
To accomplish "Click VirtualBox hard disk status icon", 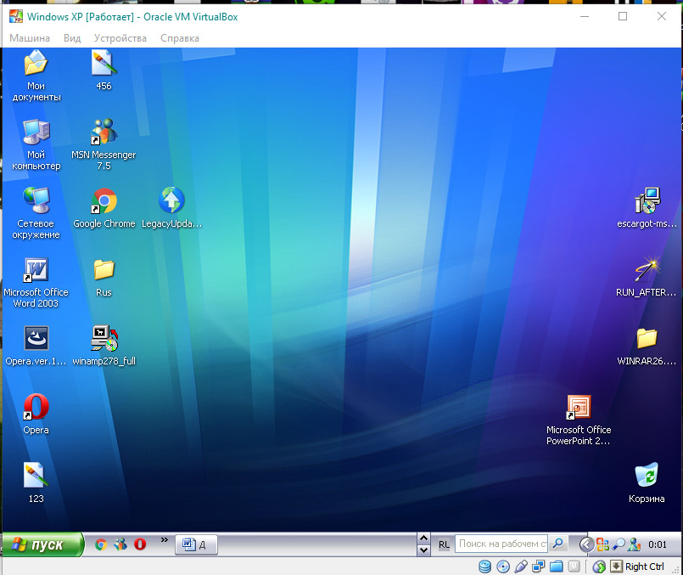I will click(484, 567).
